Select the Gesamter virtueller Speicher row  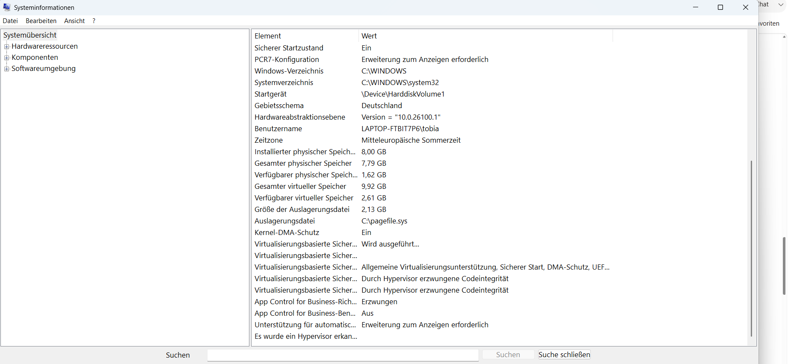433,186
